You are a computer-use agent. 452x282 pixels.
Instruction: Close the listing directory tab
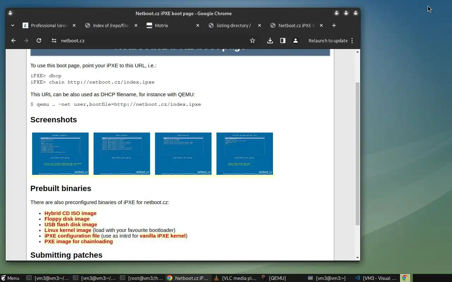(x=260, y=25)
